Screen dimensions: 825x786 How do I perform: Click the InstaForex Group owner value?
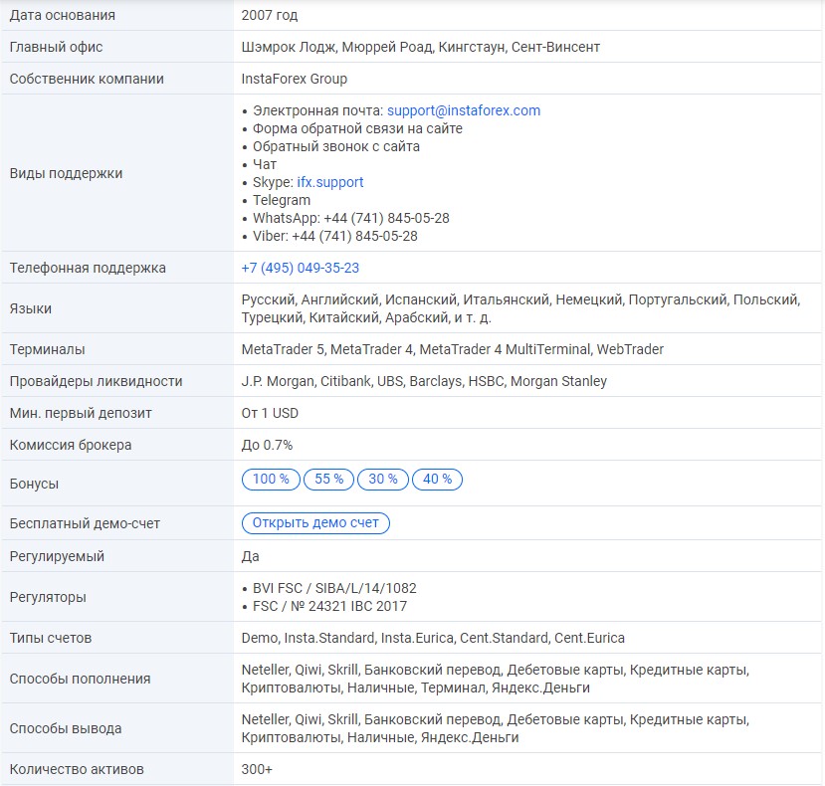pos(294,79)
